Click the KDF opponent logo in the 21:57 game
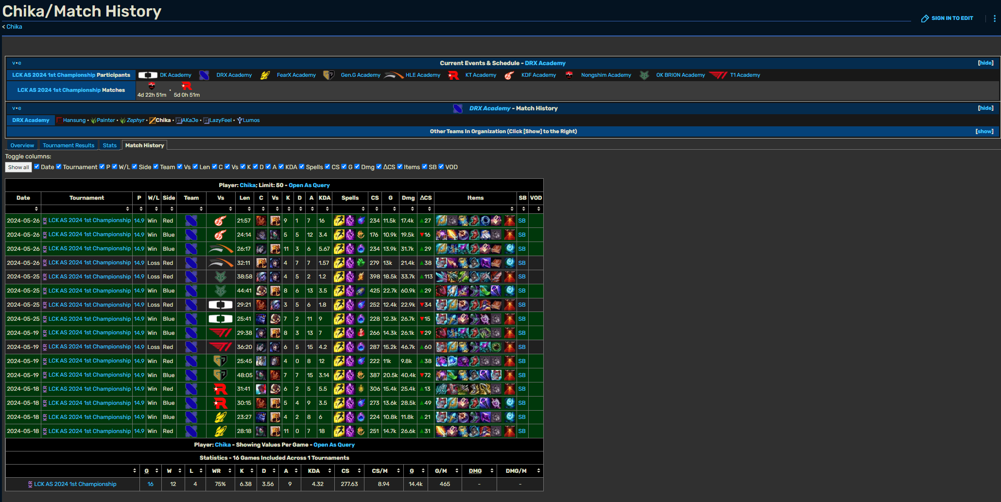 (x=221, y=221)
